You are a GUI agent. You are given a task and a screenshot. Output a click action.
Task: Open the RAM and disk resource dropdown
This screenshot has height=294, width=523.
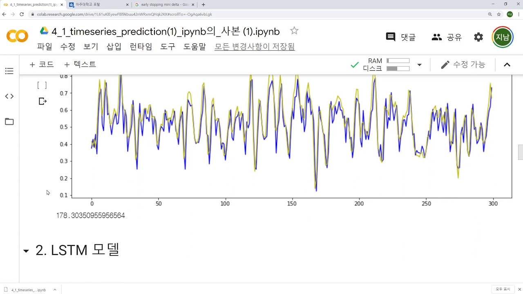tap(419, 65)
